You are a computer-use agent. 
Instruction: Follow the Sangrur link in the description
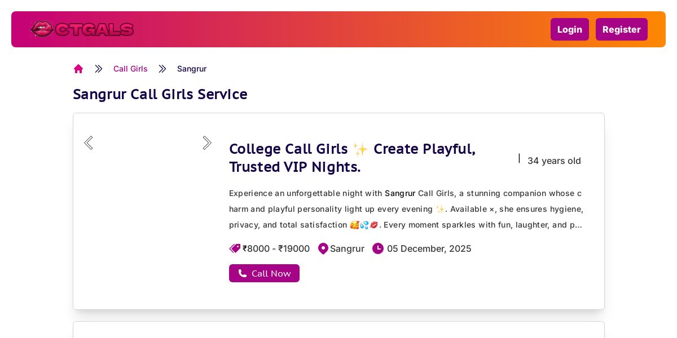[400, 193]
